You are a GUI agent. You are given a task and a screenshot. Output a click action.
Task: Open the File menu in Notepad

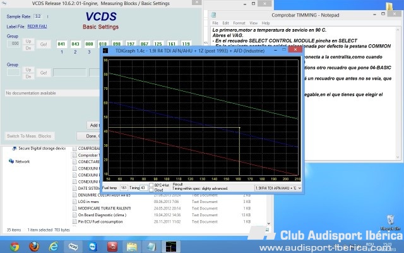pyautogui.click(x=215, y=23)
